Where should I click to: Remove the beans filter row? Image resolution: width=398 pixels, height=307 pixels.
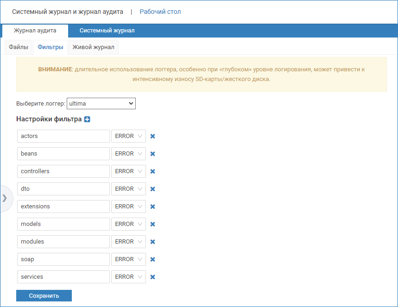(152, 154)
